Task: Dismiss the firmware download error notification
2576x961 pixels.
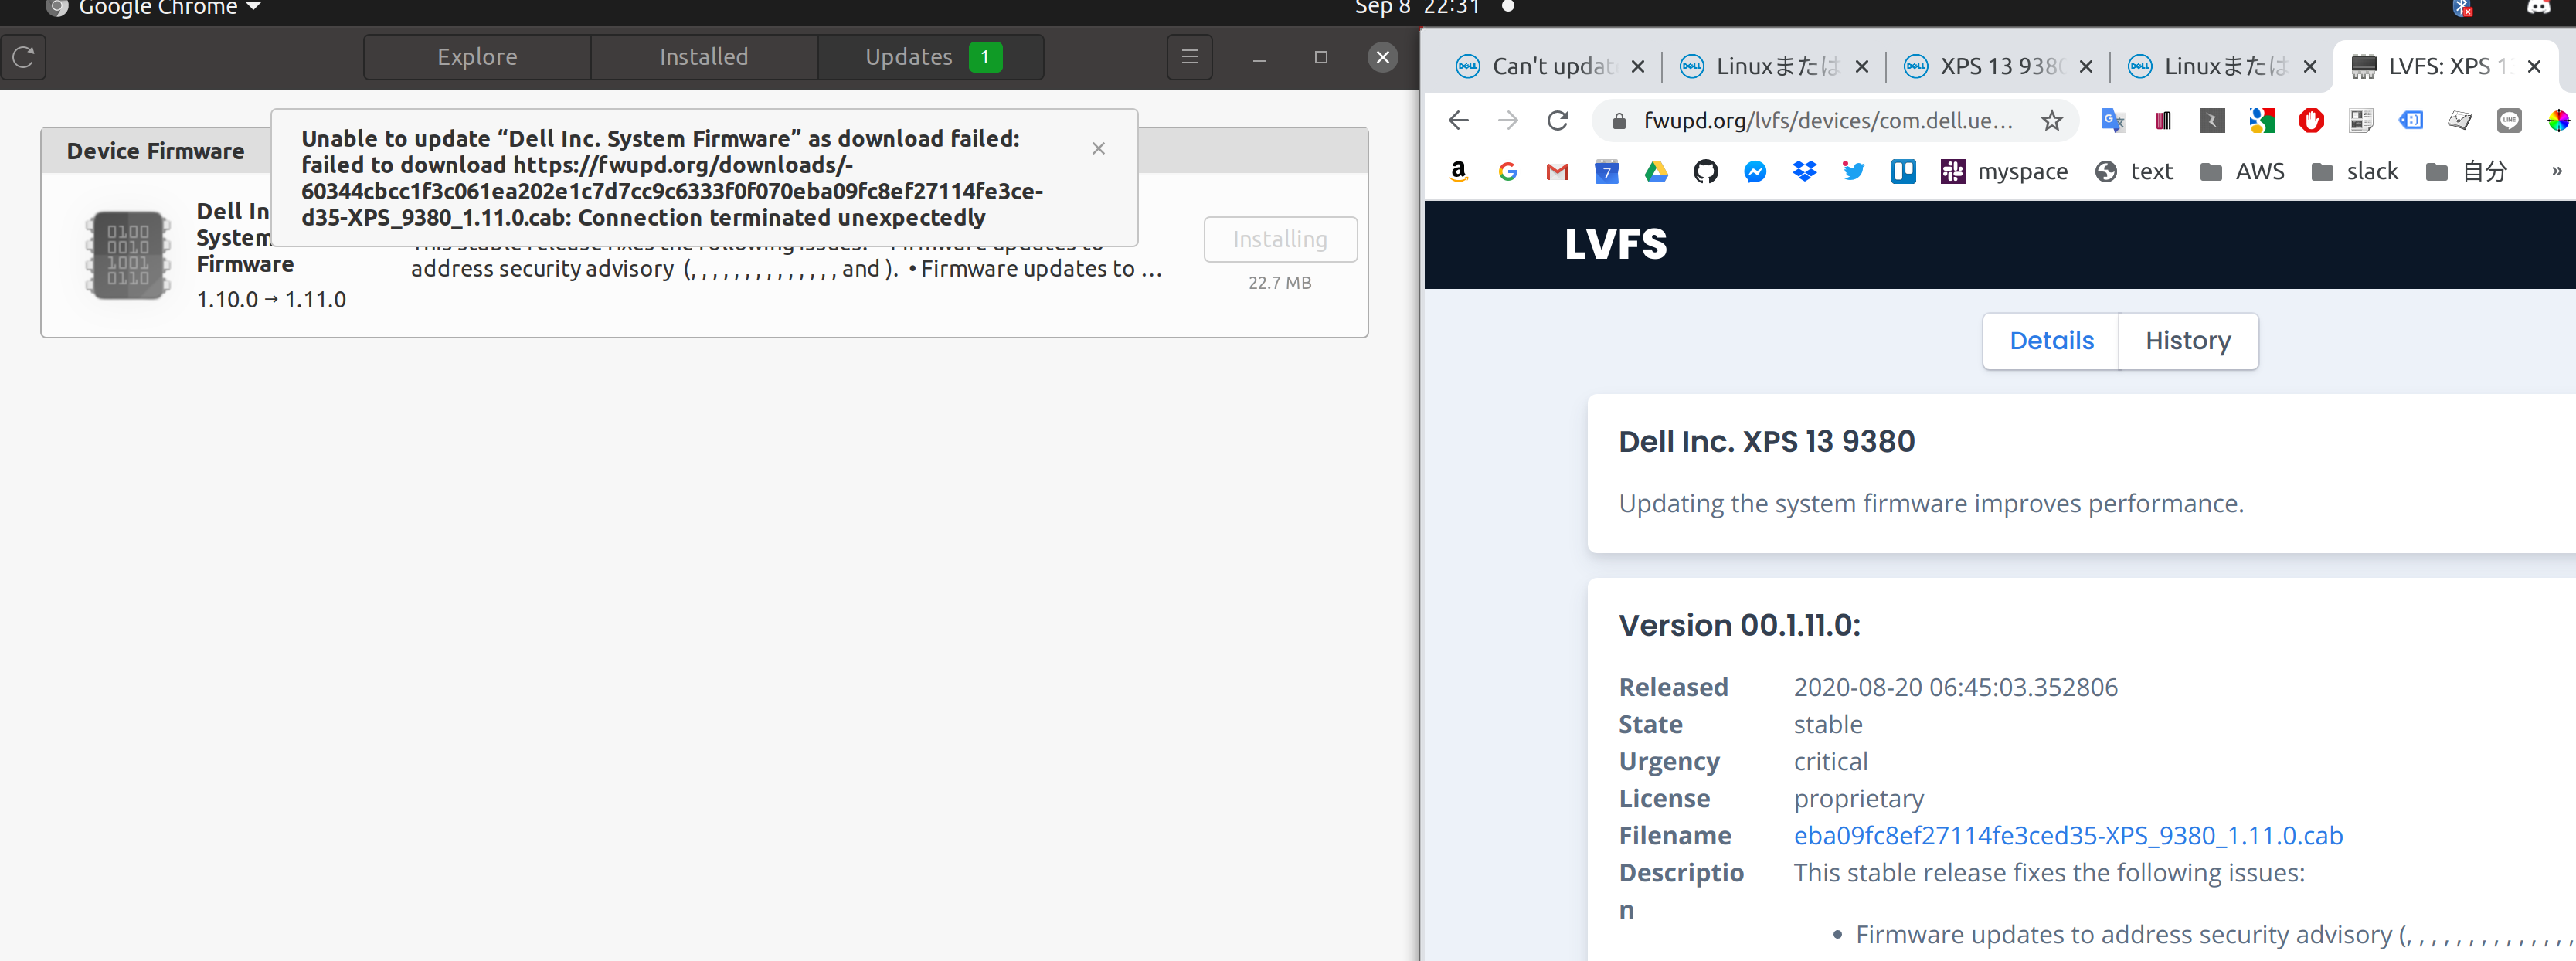Action: 1097,148
